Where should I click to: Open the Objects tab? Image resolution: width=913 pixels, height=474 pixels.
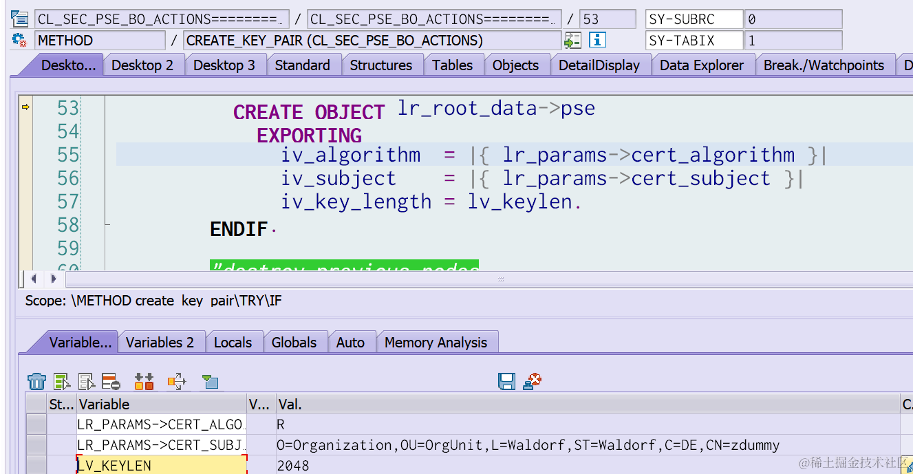click(515, 65)
